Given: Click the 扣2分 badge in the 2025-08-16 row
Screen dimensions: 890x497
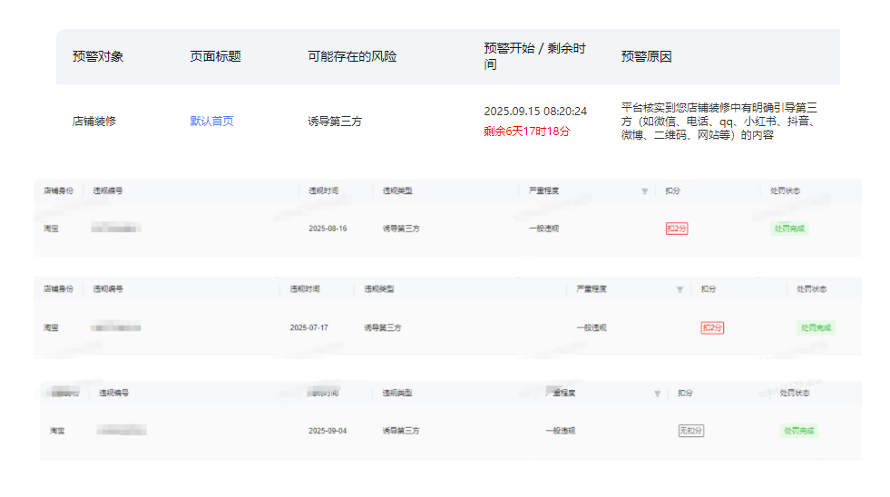Looking at the screenshot, I should [x=677, y=229].
